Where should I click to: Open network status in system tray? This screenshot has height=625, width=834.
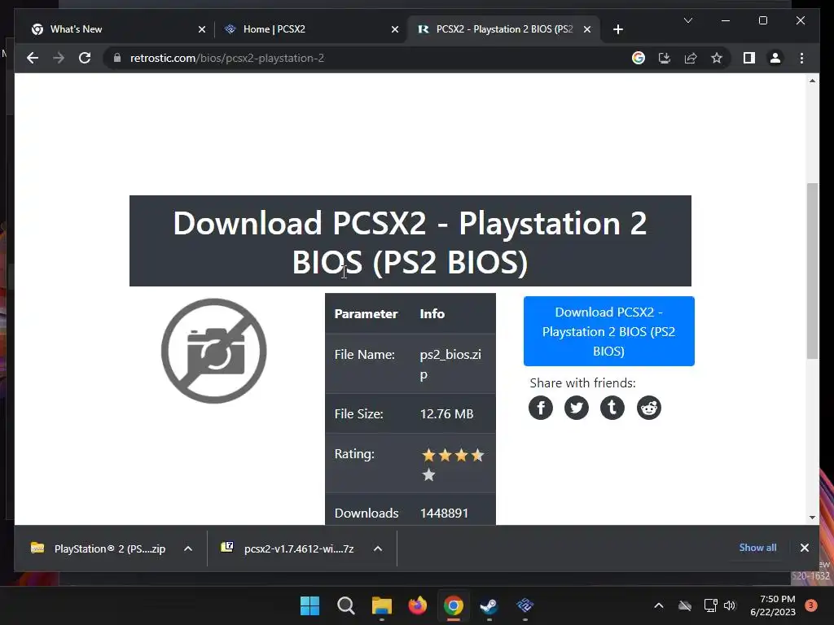tap(710, 605)
